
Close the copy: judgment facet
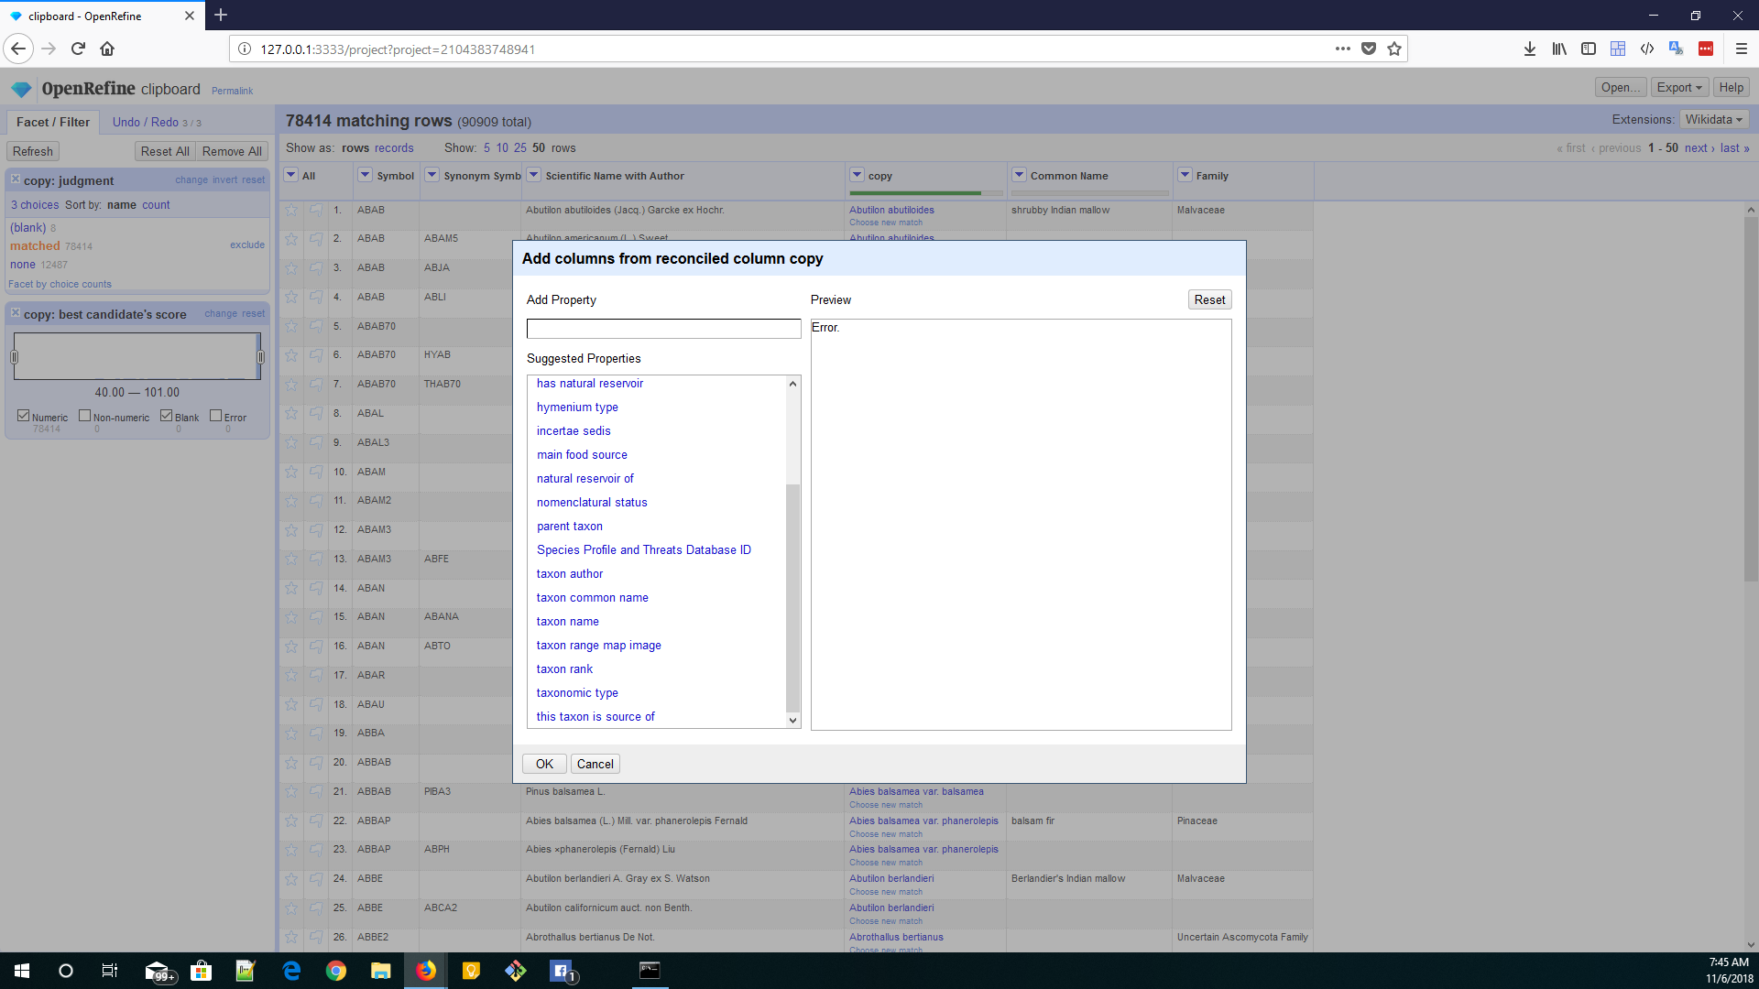[x=16, y=179]
